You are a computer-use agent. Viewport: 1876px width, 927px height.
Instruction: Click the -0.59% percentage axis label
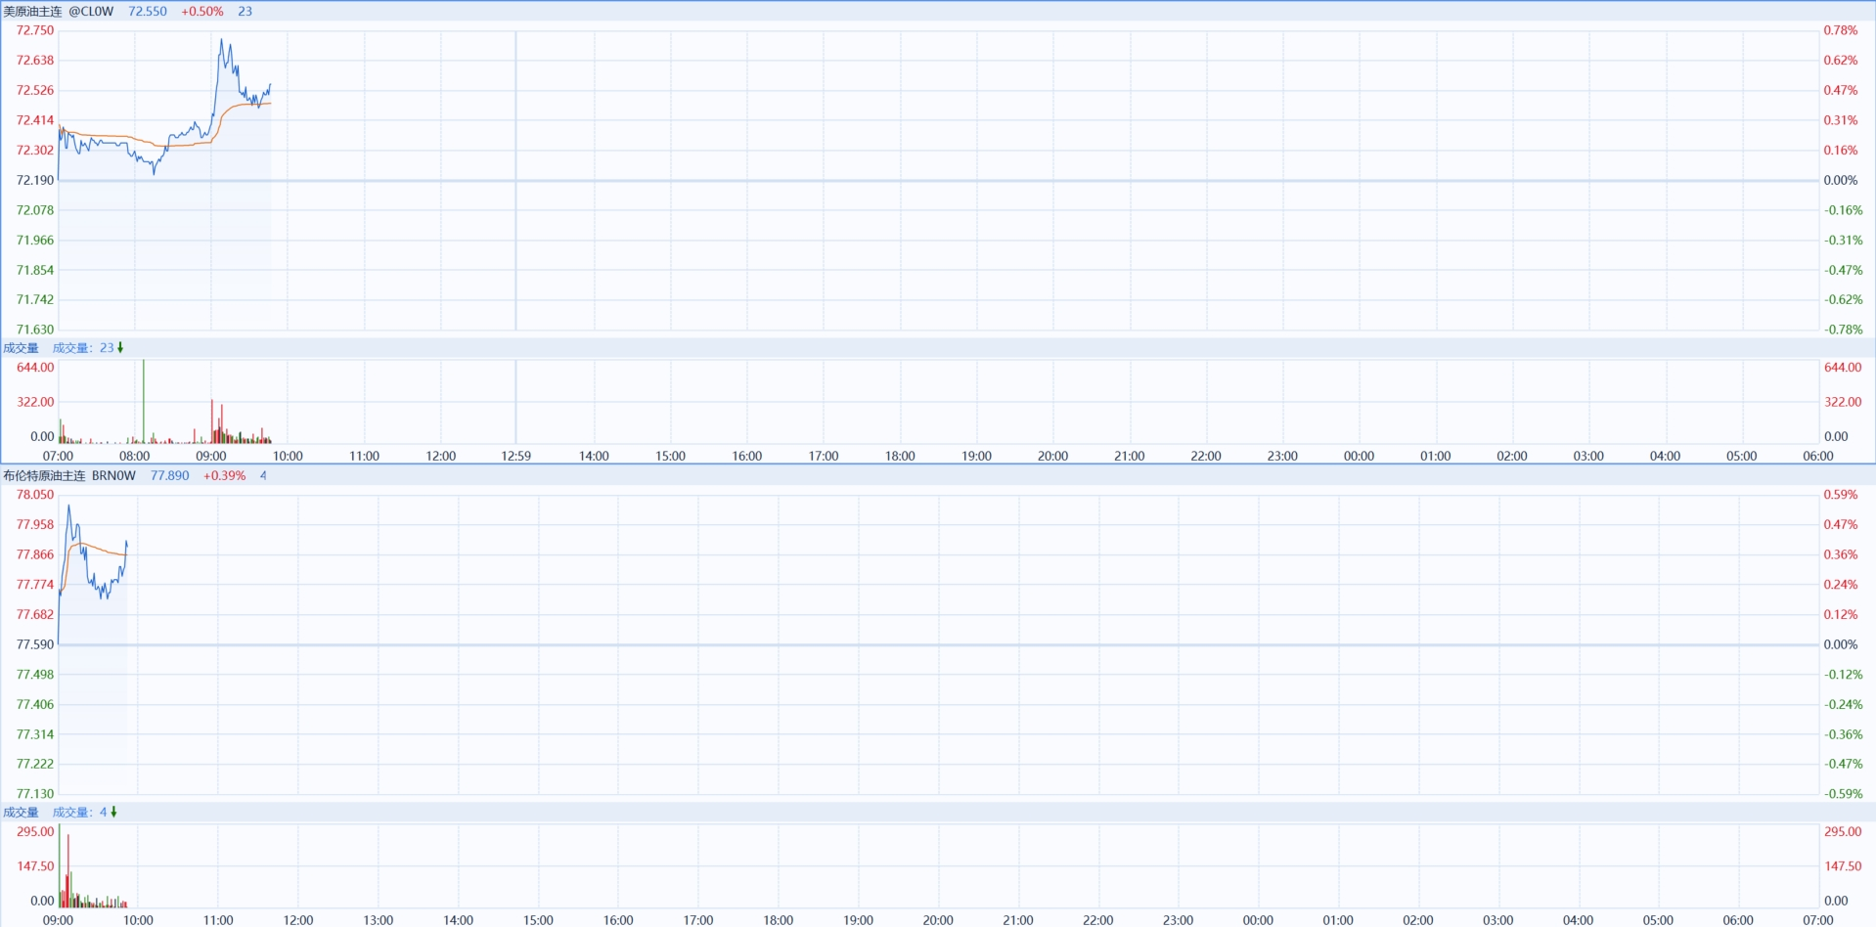(1843, 794)
